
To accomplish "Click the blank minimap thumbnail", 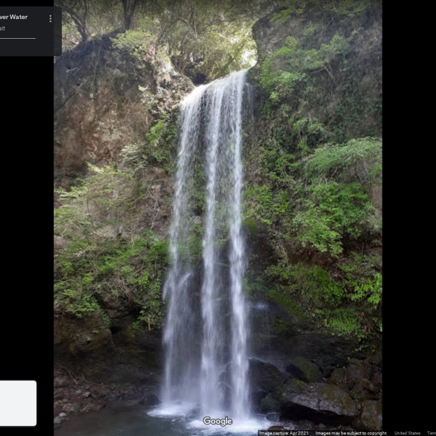I will (17, 403).
